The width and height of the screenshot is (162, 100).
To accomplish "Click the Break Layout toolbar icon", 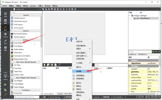I will click(72, 9).
